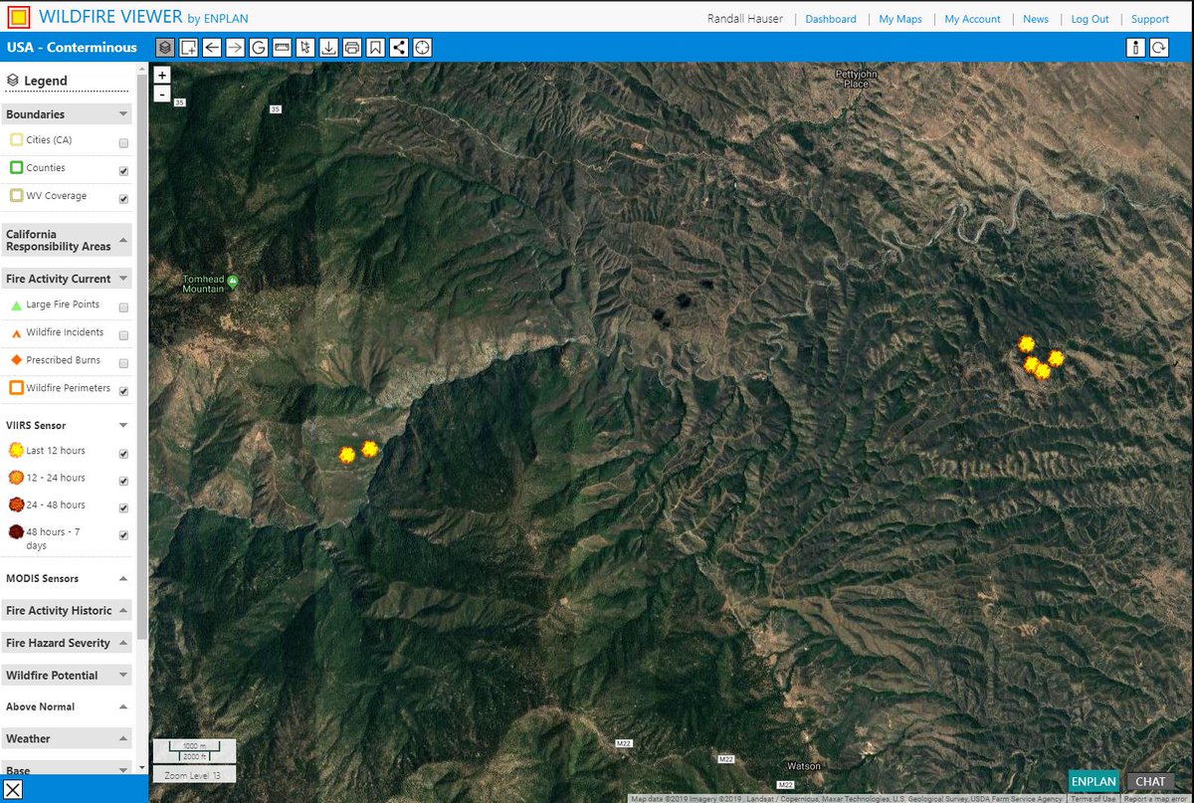Enable the Cities (CA) layer checkbox

(x=123, y=141)
